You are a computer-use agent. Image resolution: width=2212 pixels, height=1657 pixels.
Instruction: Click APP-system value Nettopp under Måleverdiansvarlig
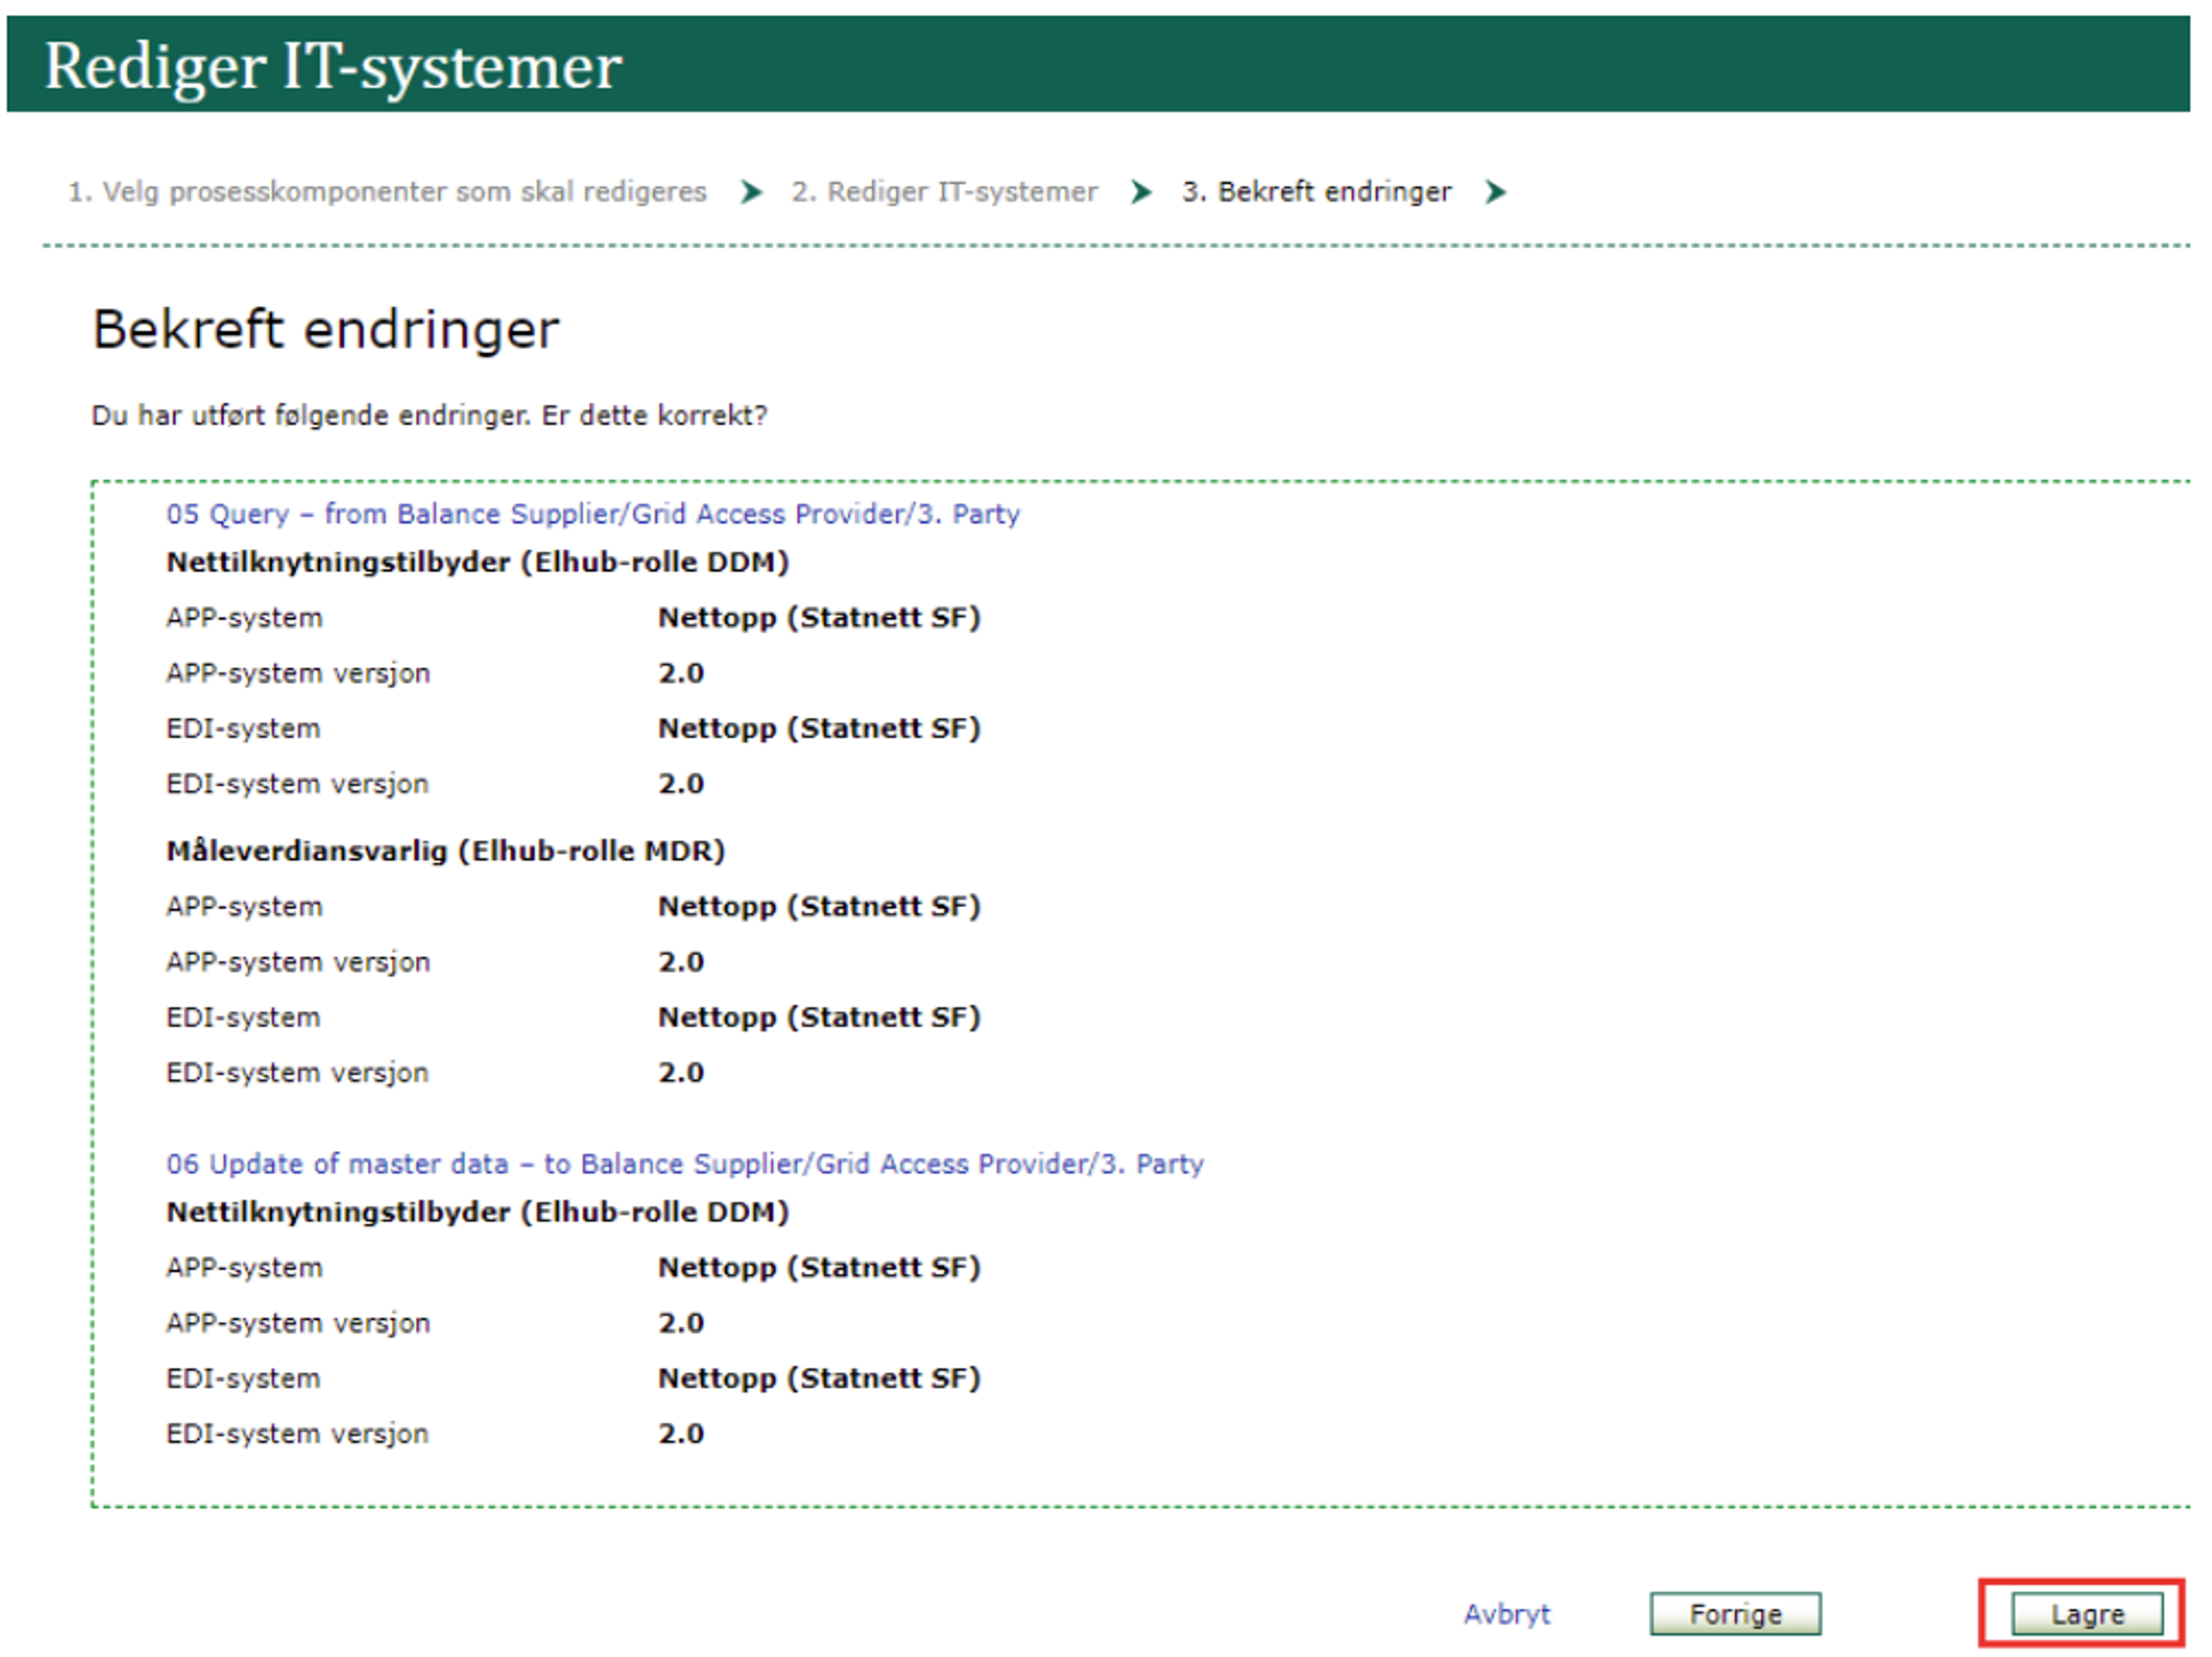818,906
